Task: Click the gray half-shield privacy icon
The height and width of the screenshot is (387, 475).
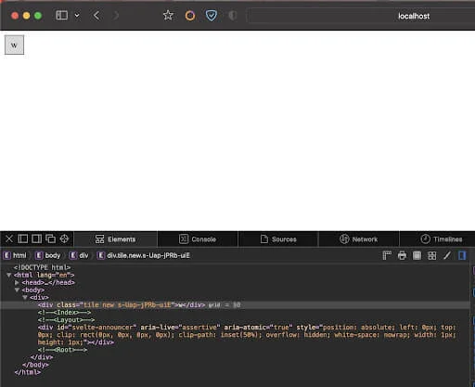Action: click(233, 16)
